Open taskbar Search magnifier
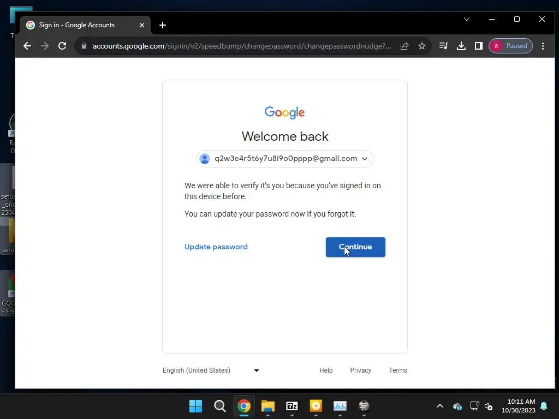Image resolution: width=559 pixels, height=419 pixels. 220,406
